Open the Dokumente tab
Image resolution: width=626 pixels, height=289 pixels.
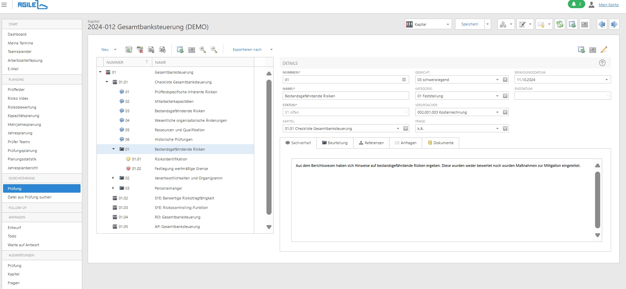(440, 143)
